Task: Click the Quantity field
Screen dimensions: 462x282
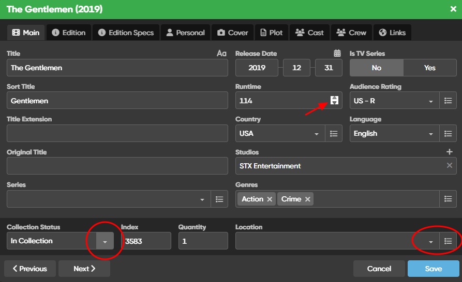Action: (203, 241)
